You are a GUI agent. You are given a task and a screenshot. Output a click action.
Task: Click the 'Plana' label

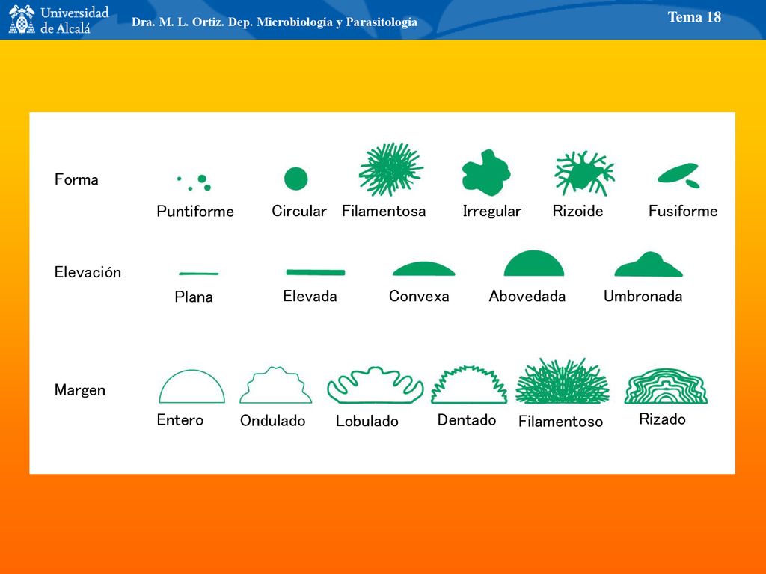(x=194, y=297)
